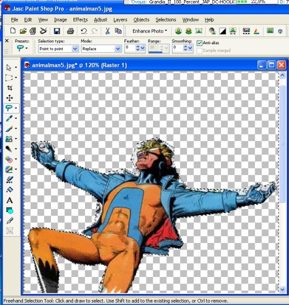The height and width of the screenshot is (305, 289).
Task: Open the Selections menu
Action: 165,20
